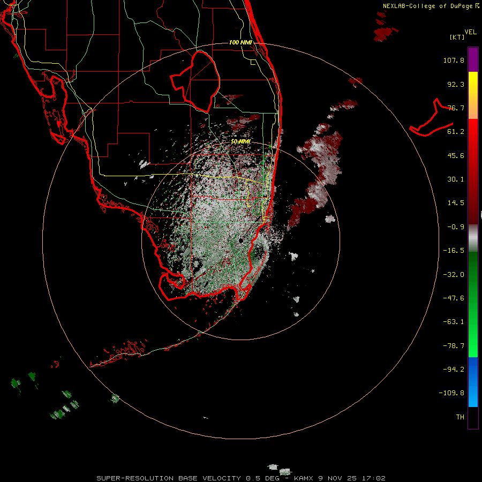Screen dimensions: 482x482
Task: Click the -63.1 value on the velocity scale
Action: tap(454, 322)
